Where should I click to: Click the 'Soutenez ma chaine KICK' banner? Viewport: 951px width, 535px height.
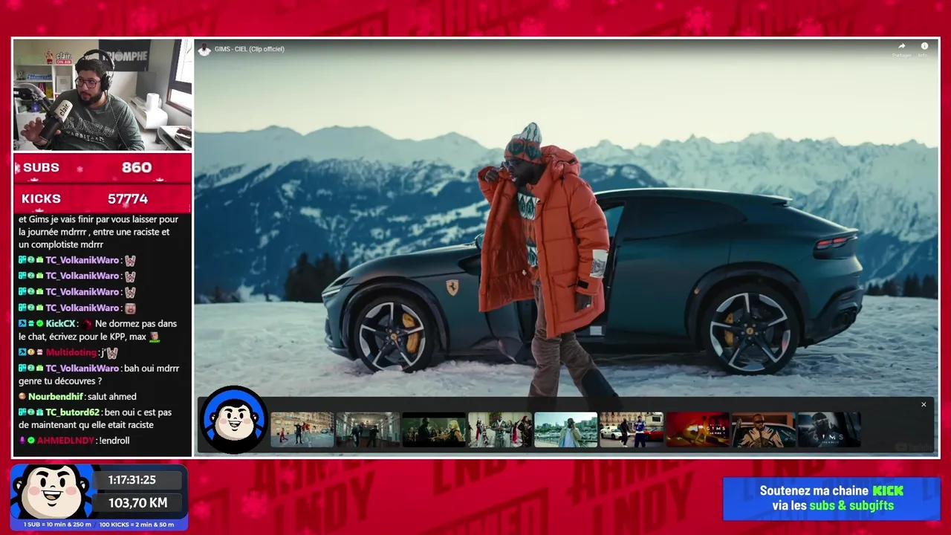(x=831, y=498)
